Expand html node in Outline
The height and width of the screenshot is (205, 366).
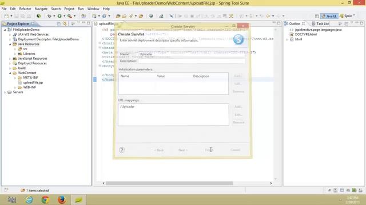pyautogui.click(x=287, y=39)
